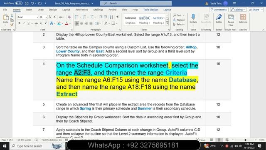The width and height of the screenshot is (266, 150).
Task: Open the Change Case Aa dropdown
Action: [62, 17]
